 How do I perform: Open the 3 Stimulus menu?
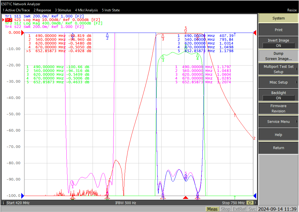[63, 10]
